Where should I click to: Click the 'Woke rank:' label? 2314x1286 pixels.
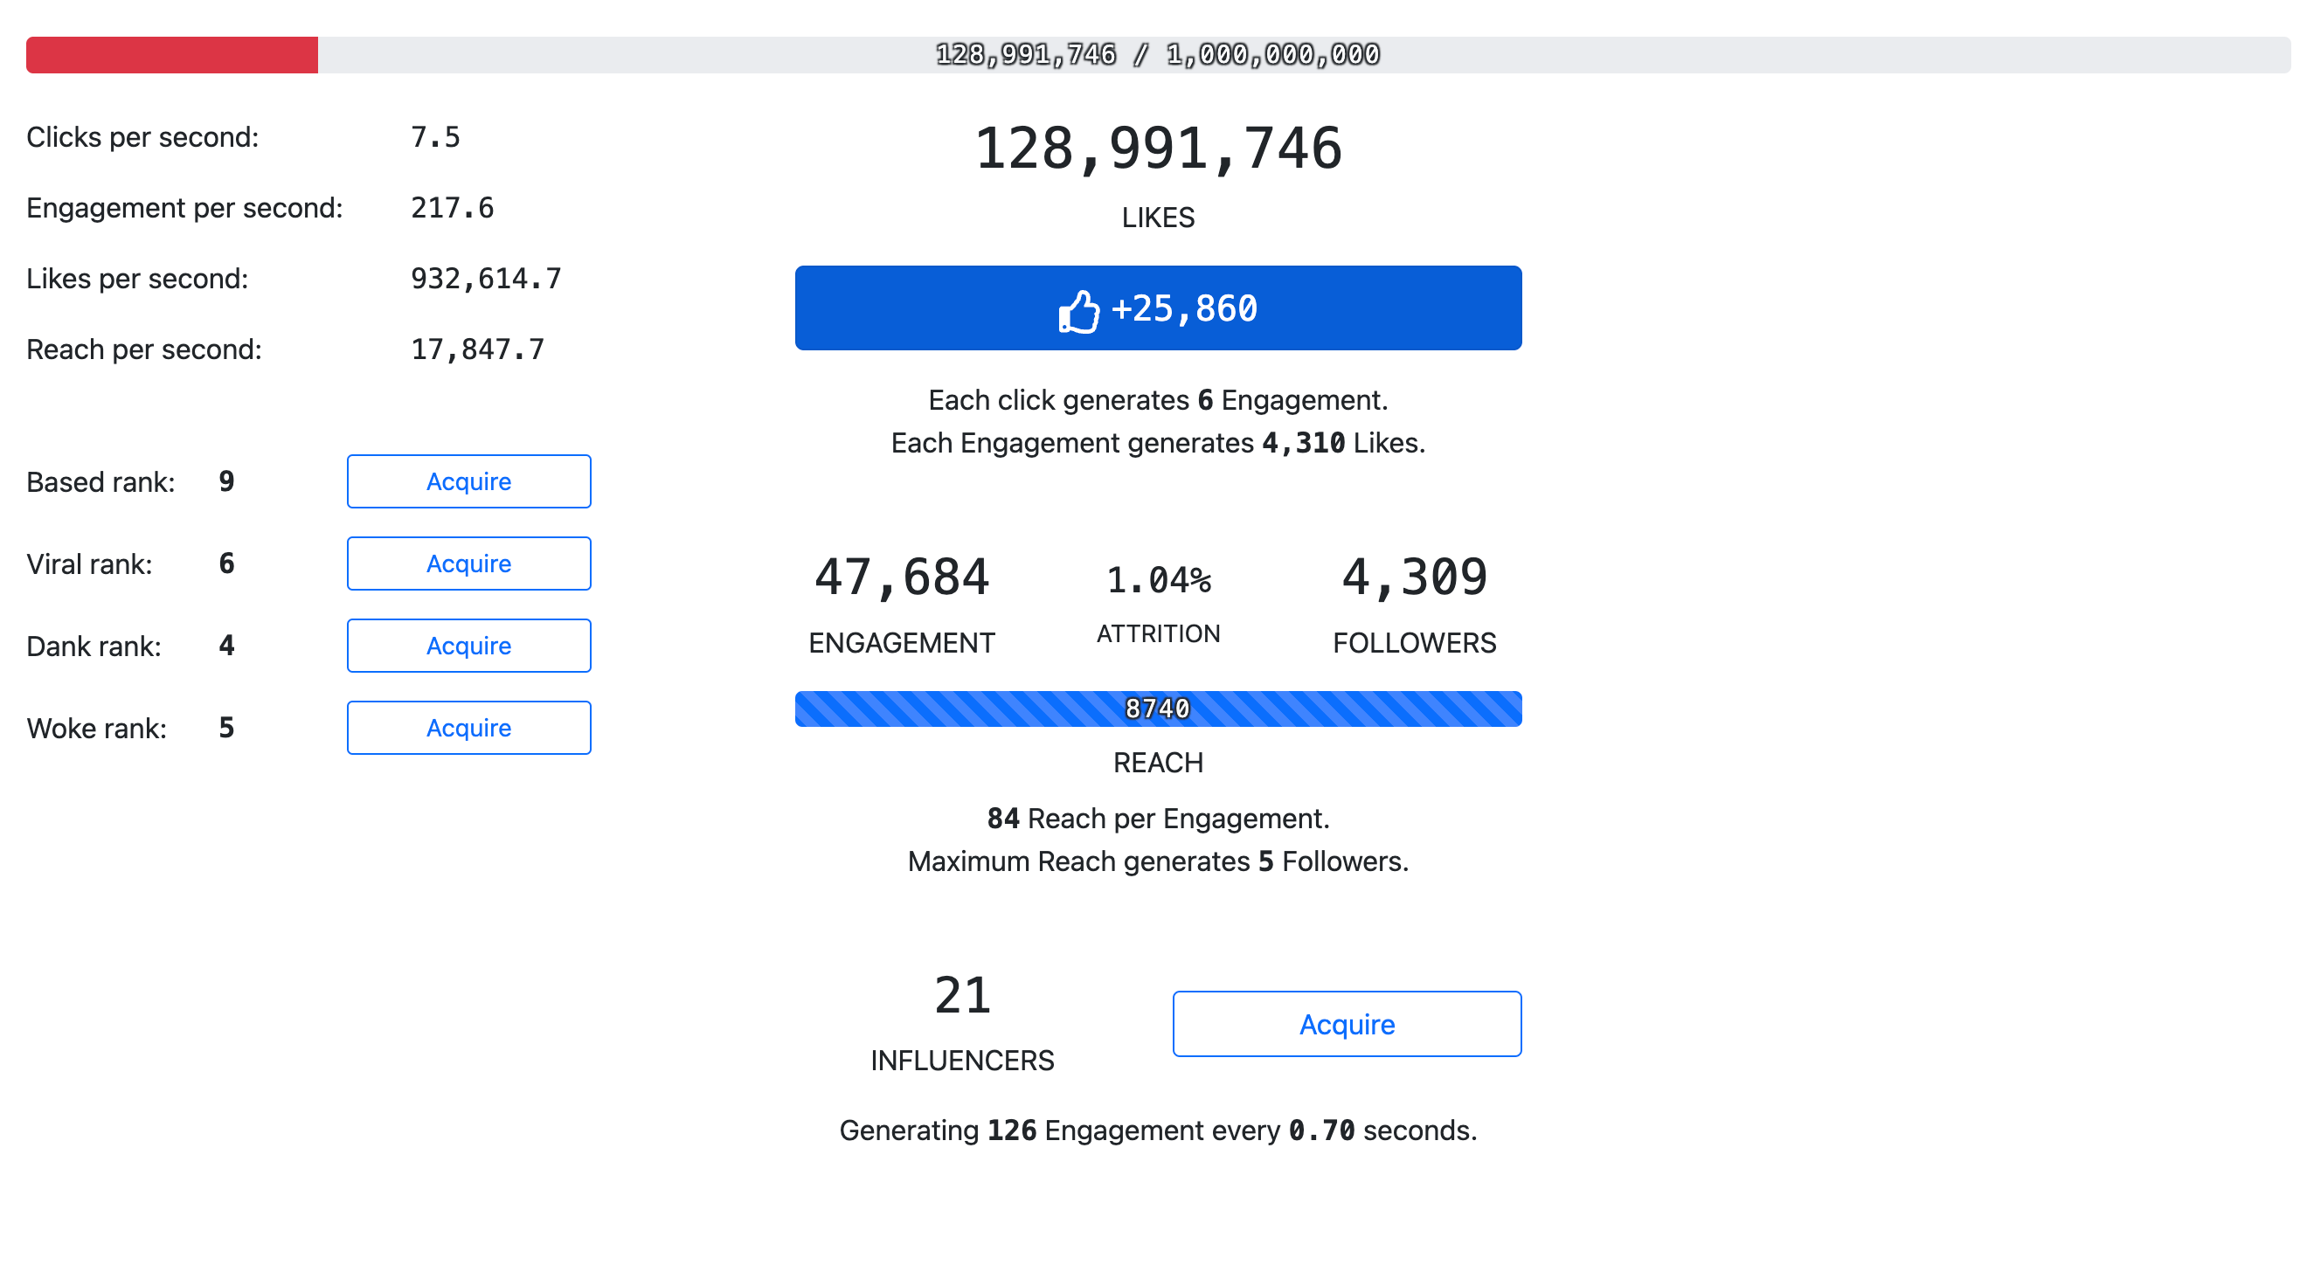[x=97, y=729]
